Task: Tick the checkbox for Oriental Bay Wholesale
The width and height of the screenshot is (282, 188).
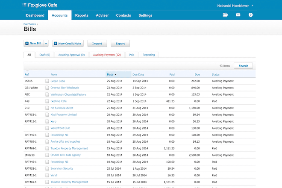Action: 47,88
